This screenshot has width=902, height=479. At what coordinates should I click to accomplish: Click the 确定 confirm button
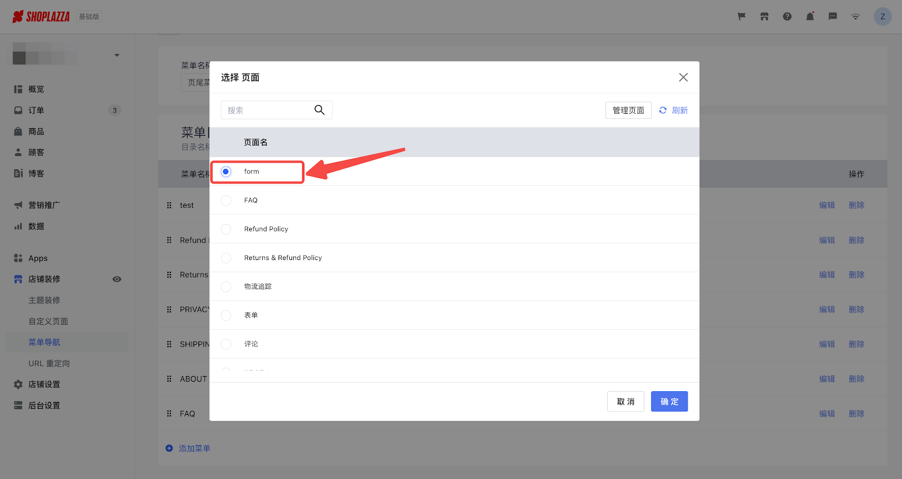[x=669, y=401]
